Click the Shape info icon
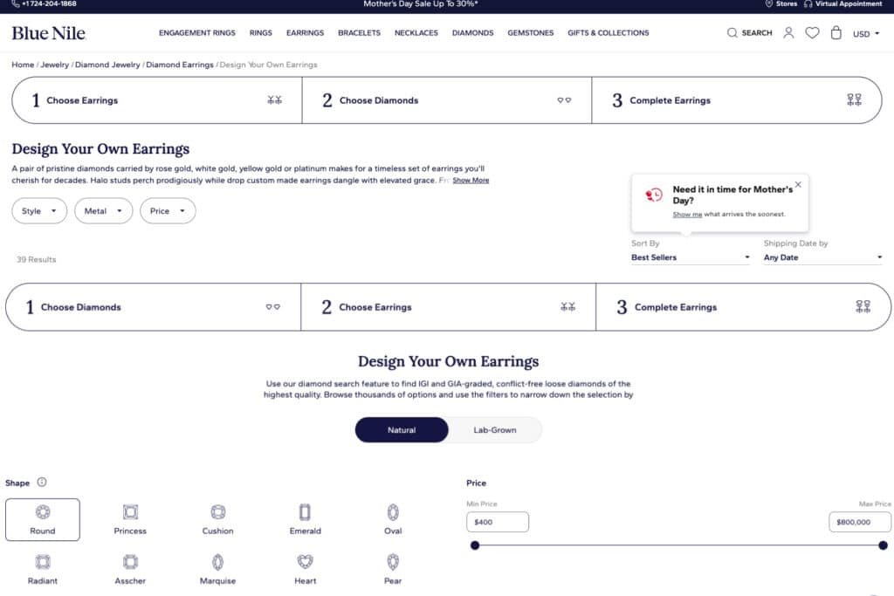894x596 pixels. pyautogui.click(x=42, y=483)
